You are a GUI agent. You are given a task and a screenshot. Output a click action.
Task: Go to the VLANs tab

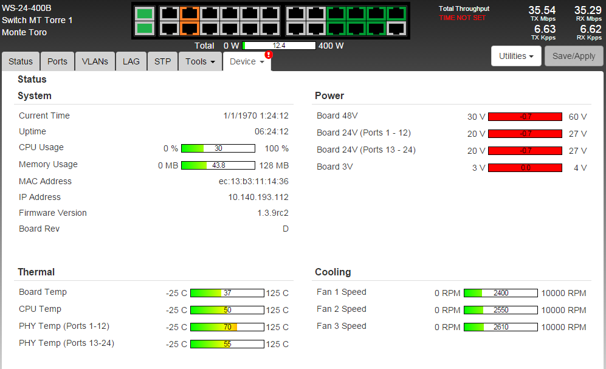[x=95, y=61]
